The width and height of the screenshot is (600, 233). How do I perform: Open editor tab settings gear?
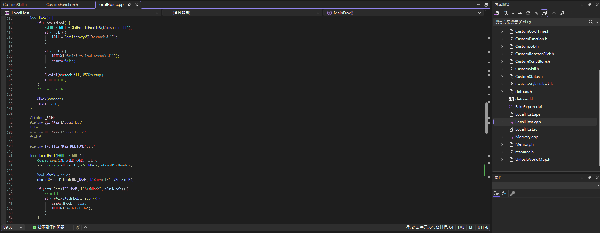(486, 5)
